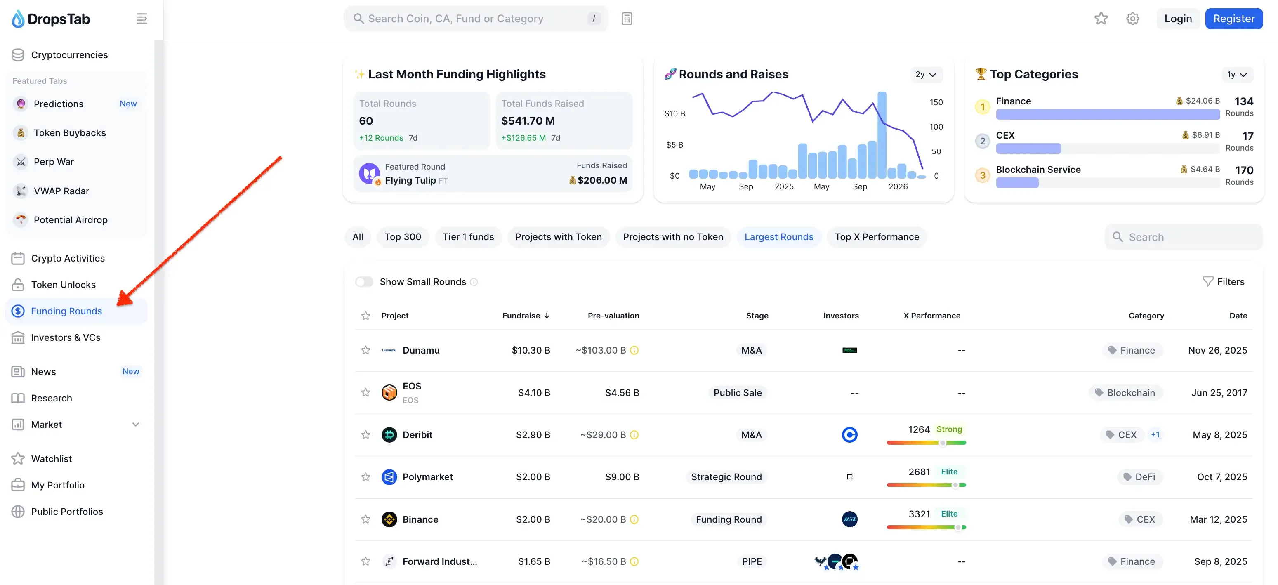Star the Dunamu project row
This screenshot has height=585, width=1278.
click(x=365, y=350)
